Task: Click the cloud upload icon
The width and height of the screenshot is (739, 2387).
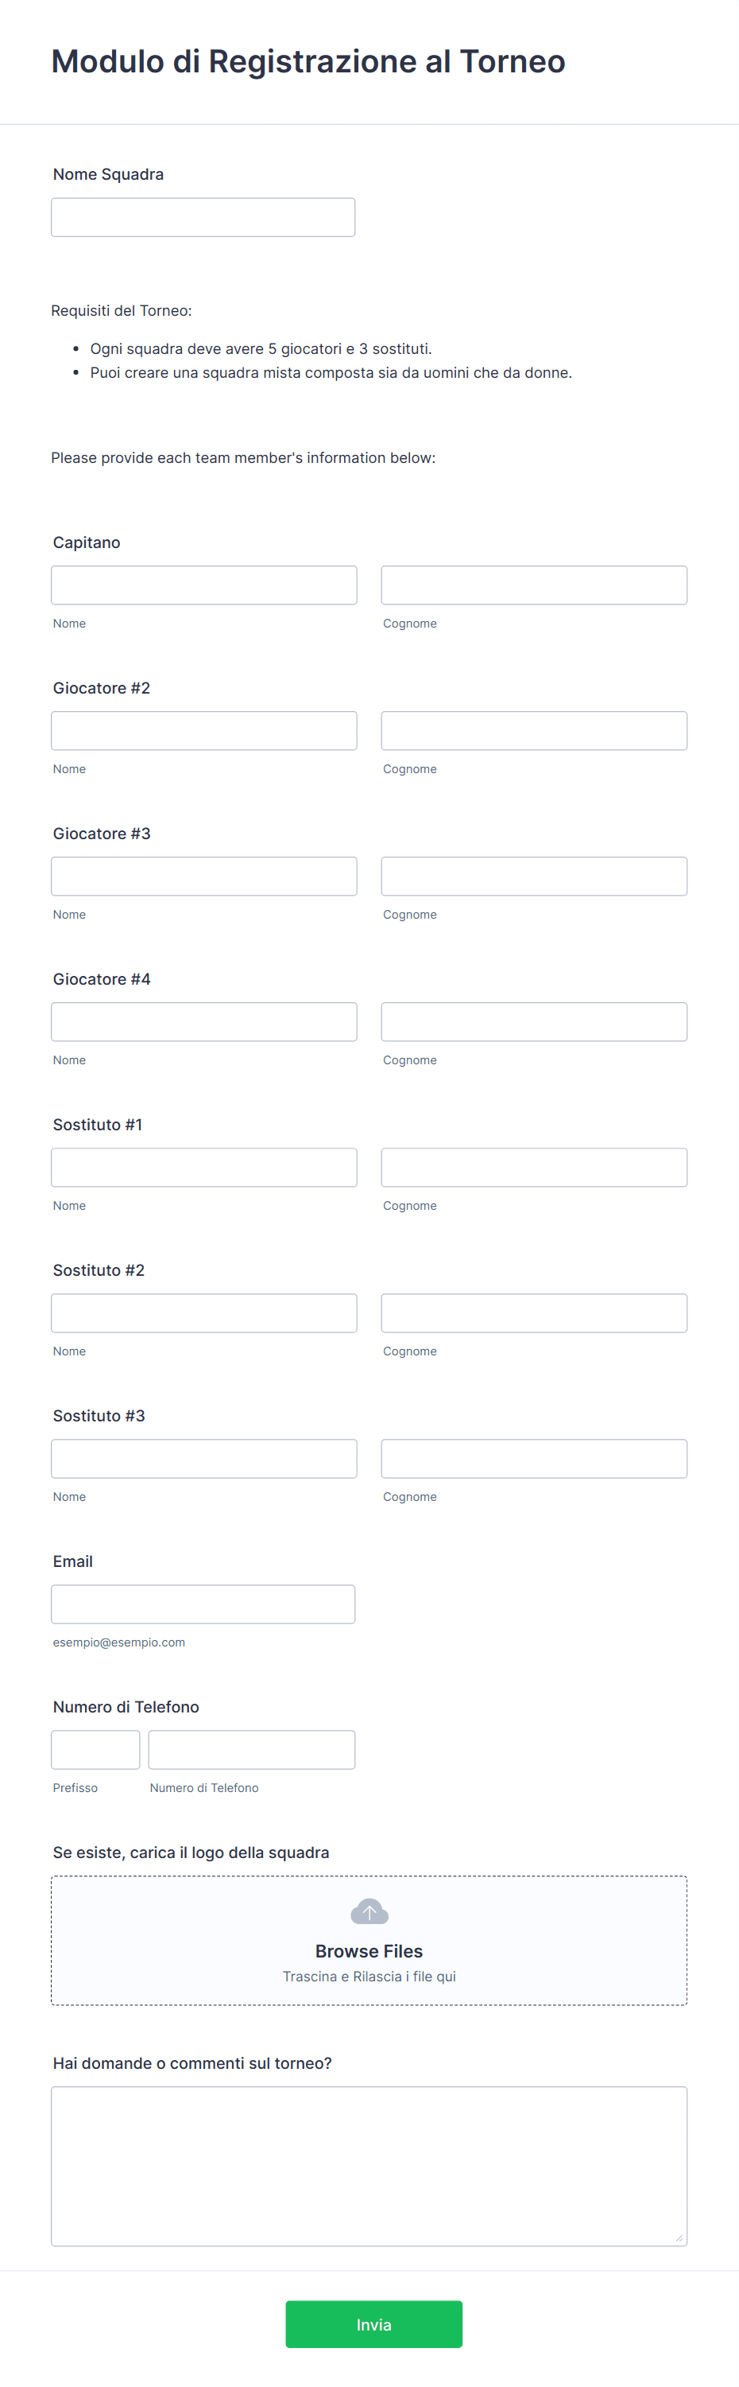Action: 368,1911
